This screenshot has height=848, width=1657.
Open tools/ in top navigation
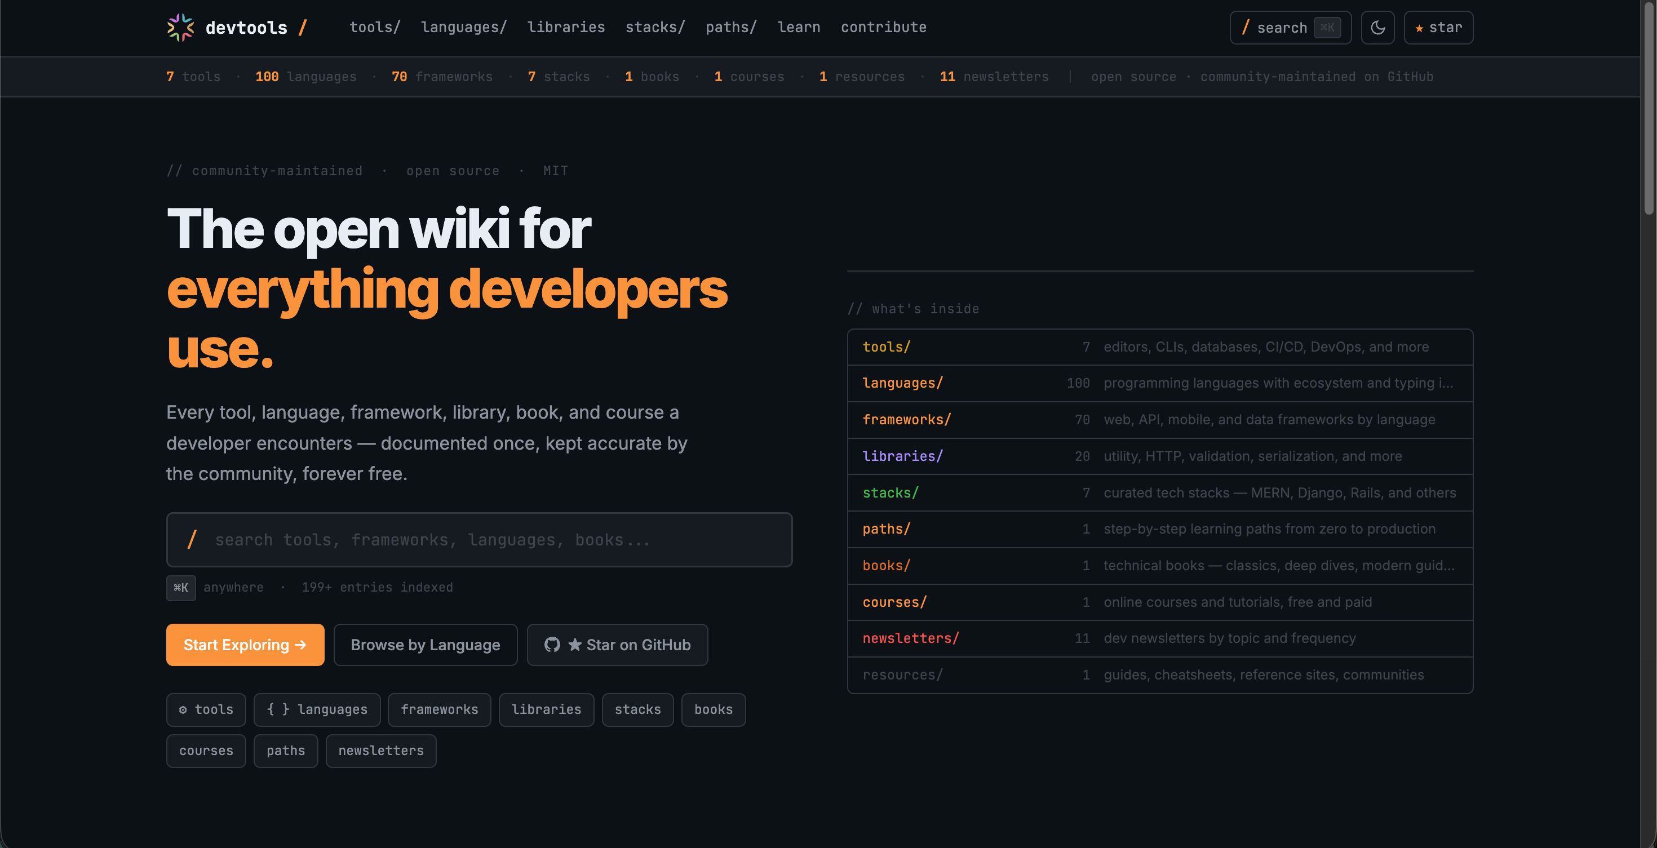pyautogui.click(x=375, y=27)
